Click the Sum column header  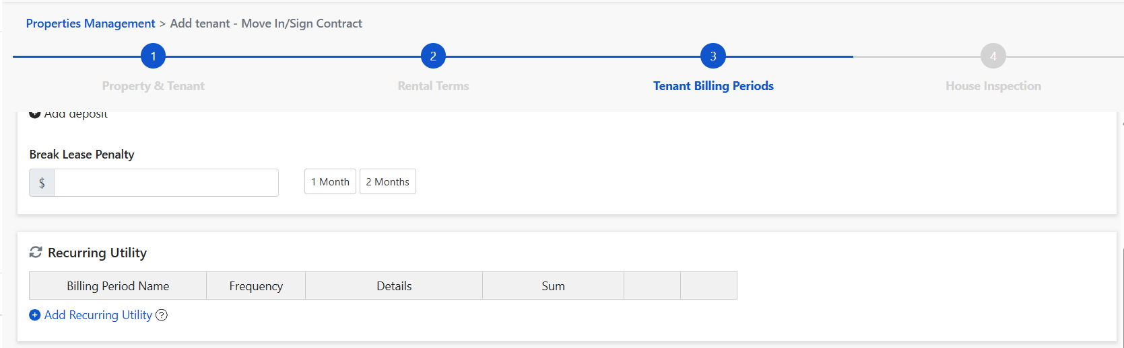coord(553,286)
